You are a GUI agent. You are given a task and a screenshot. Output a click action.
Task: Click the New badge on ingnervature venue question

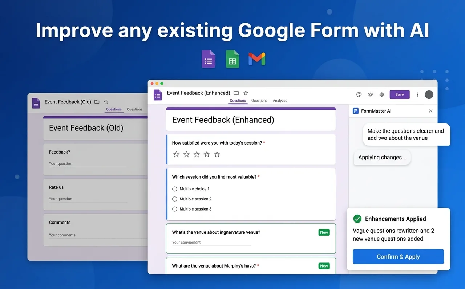pos(324,232)
